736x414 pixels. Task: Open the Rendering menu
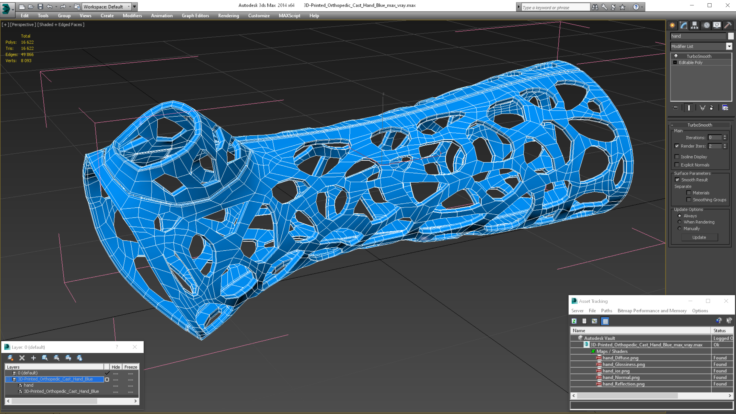pos(228,16)
